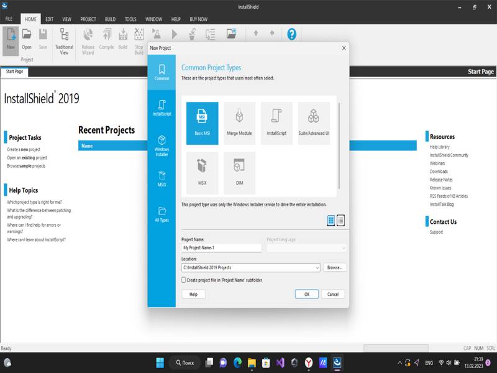
Task: Select the Basic MSI project type
Action: tap(202, 122)
